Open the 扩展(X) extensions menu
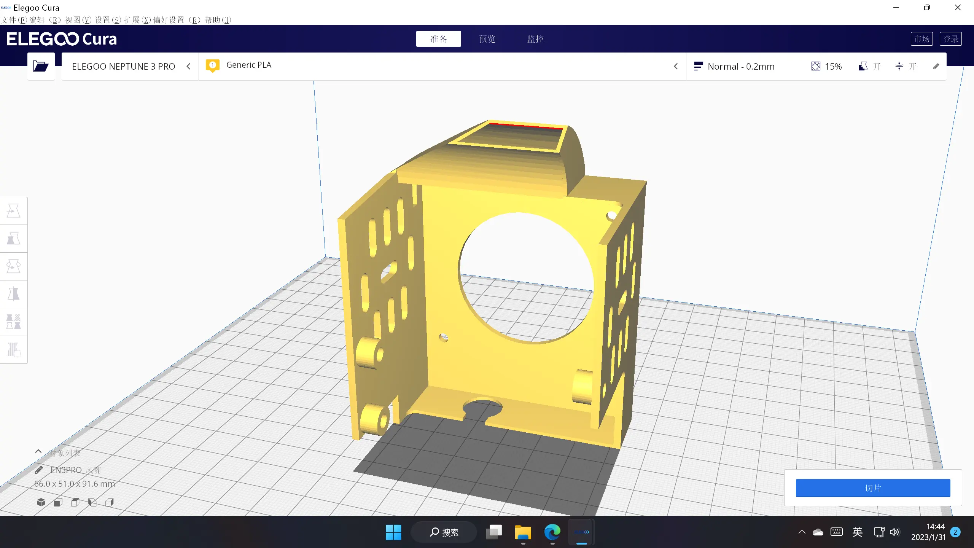974x548 pixels. (137, 20)
